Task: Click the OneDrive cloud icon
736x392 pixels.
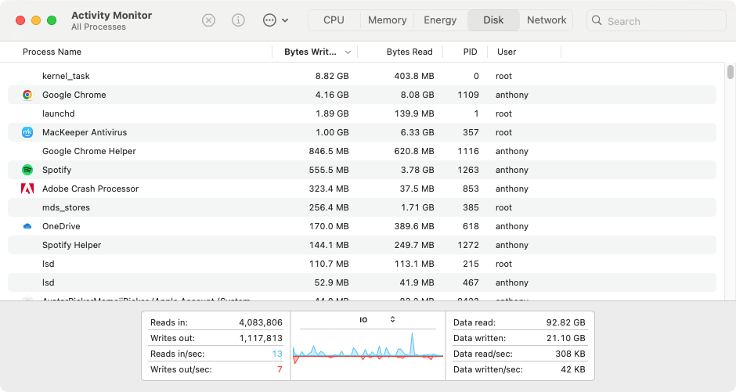Action: coord(27,226)
